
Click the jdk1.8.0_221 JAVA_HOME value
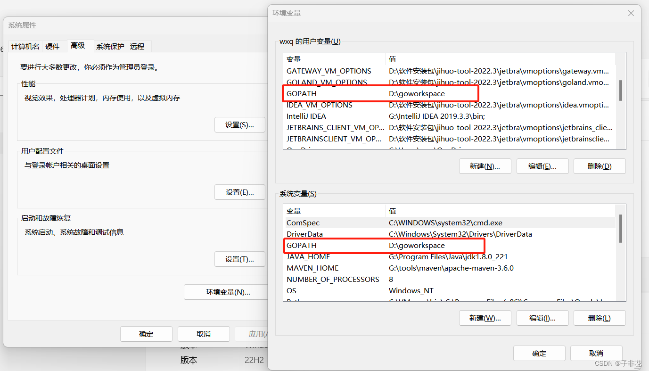pyautogui.click(x=448, y=256)
